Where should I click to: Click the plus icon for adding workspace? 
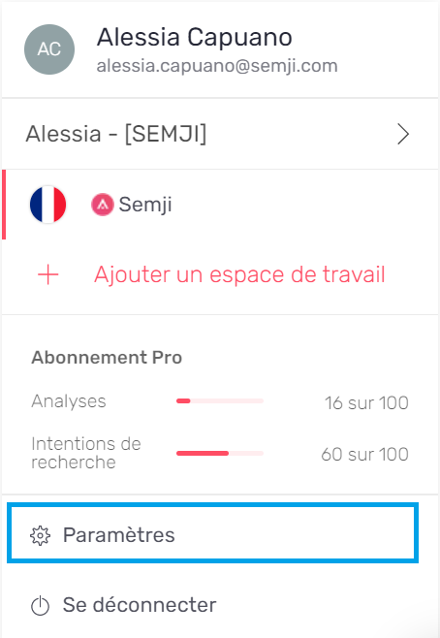(48, 274)
